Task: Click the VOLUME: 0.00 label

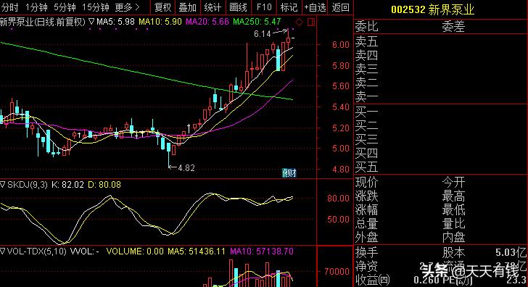Action: pyautogui.click(x=135, y=251)
